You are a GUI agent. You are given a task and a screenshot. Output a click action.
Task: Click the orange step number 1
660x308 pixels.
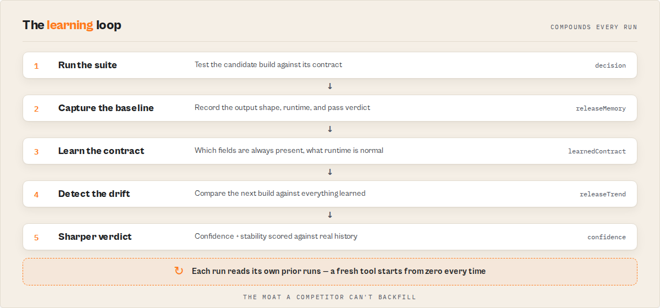pyautogui.click(x=36, y=65)
